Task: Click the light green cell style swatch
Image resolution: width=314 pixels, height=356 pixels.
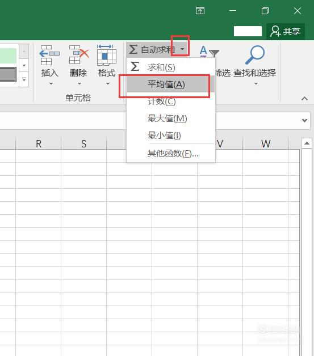Action: [8, 56]
